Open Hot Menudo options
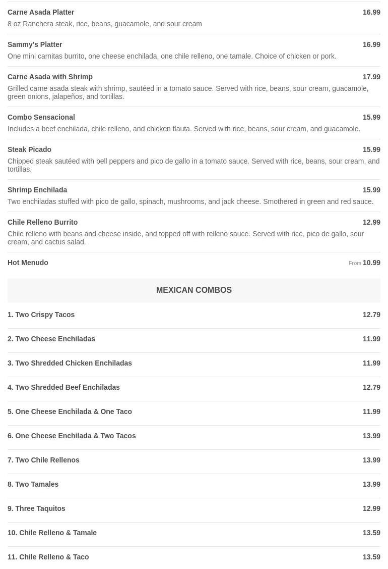Viewport: 388px width, 569px height. pyautogui.click(x=28, y=263)
